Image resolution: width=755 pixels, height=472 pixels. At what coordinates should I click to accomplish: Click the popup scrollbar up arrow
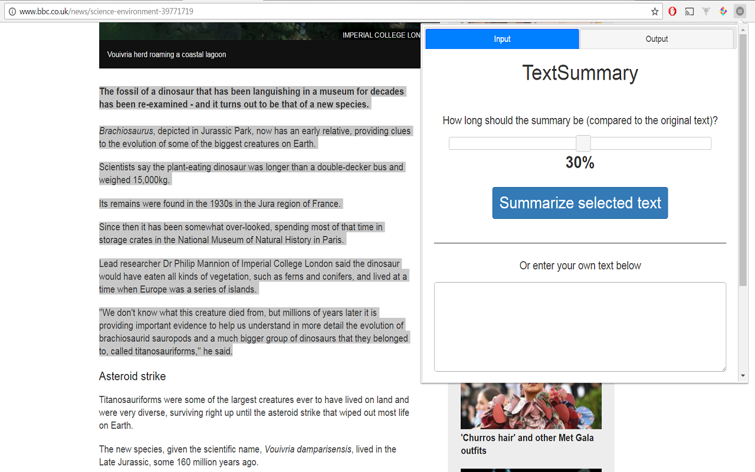coord(743,29)
